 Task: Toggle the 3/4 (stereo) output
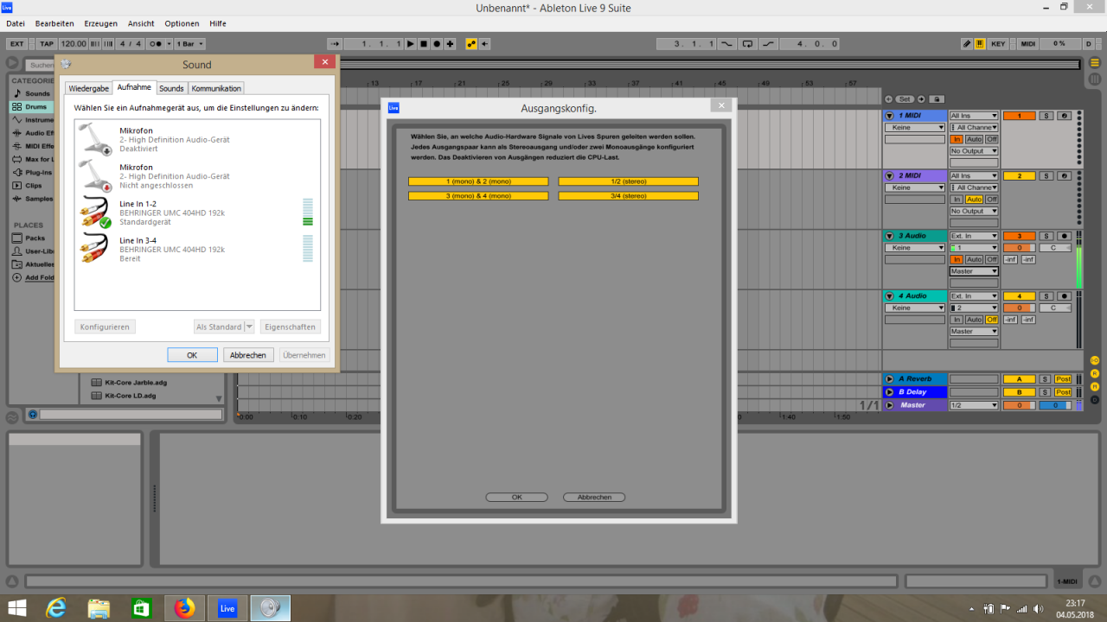tap(628, 196)
